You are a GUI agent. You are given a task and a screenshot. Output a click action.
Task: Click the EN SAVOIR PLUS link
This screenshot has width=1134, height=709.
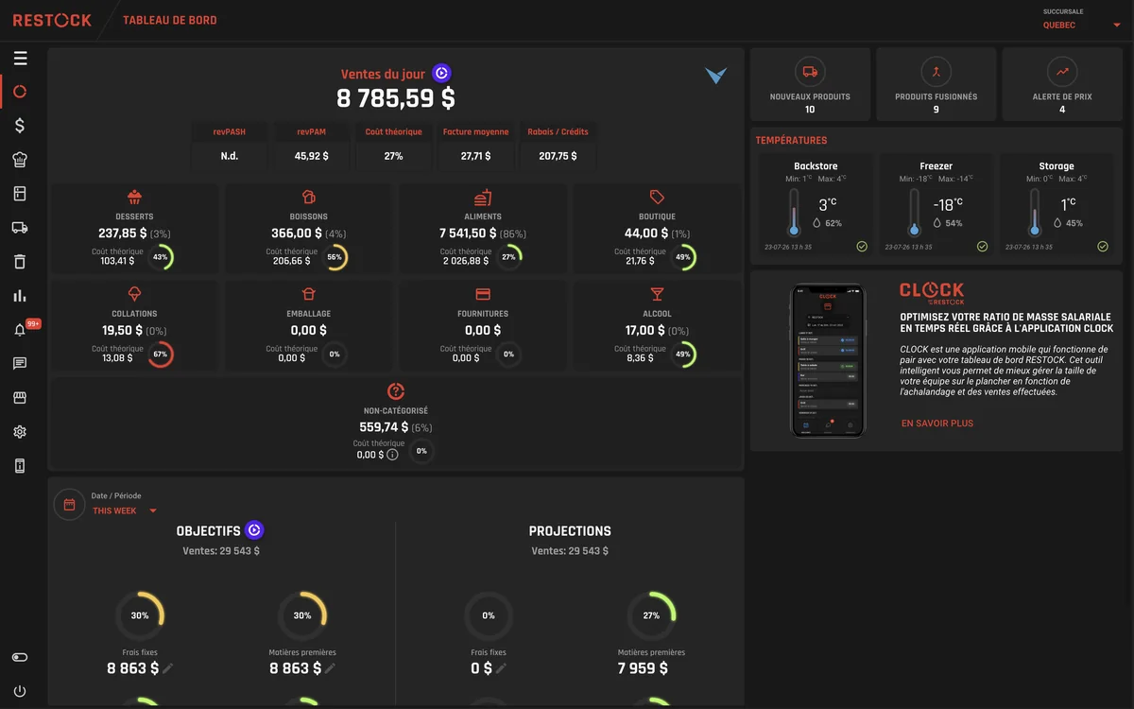point(936,424)
